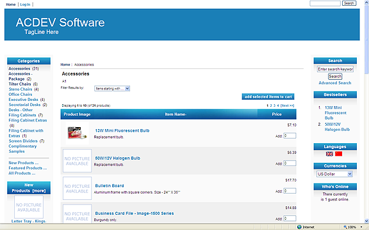369x230 pixels.
Task: Open the Advanced Search link
Action: [x=335, y=83]
